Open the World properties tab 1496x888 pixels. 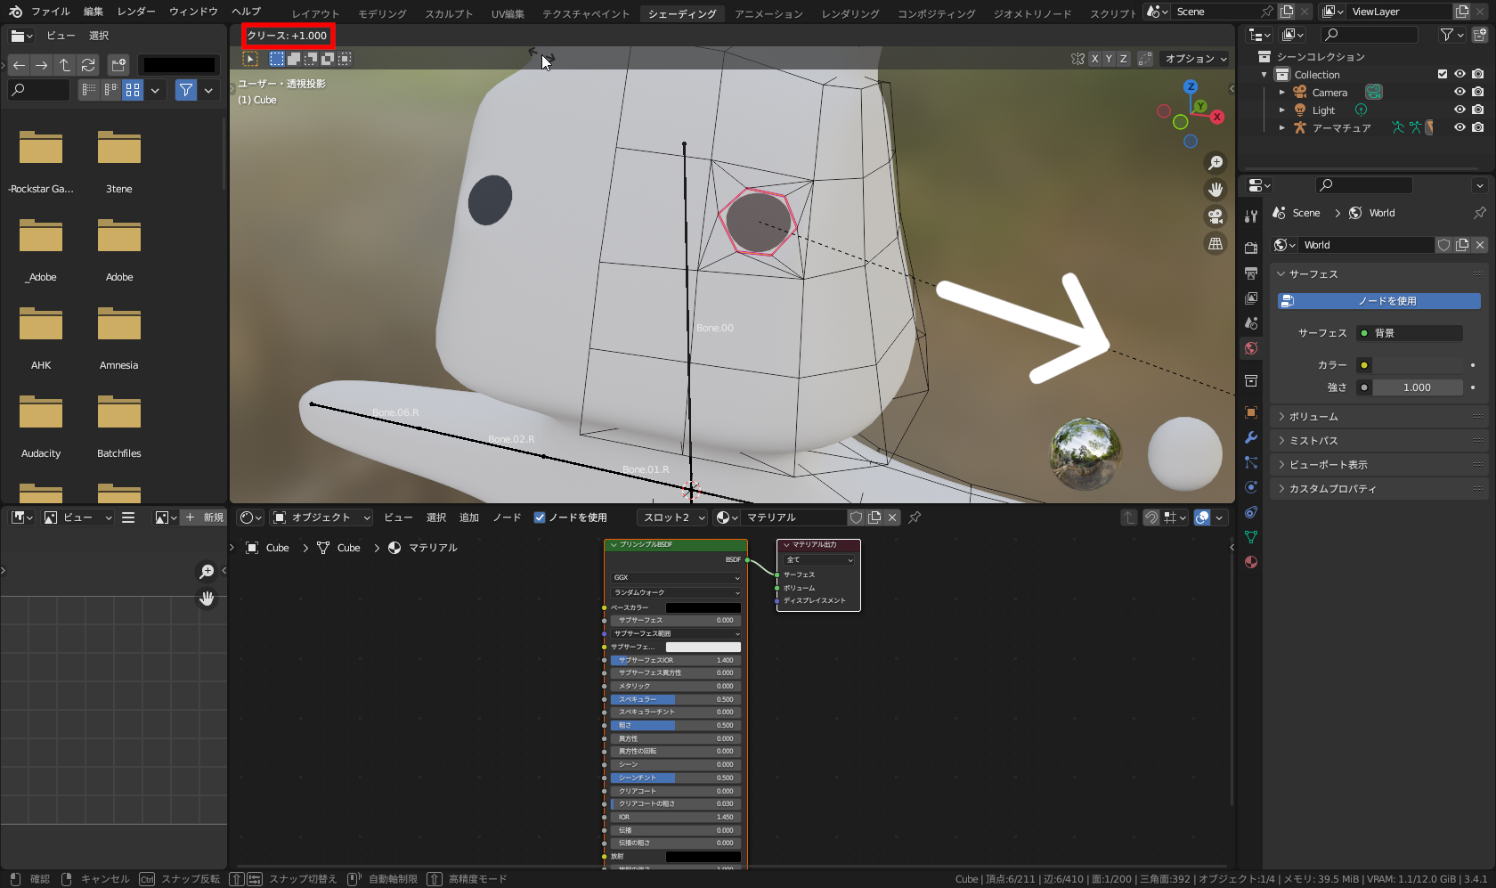click(x=1250, y=347)
